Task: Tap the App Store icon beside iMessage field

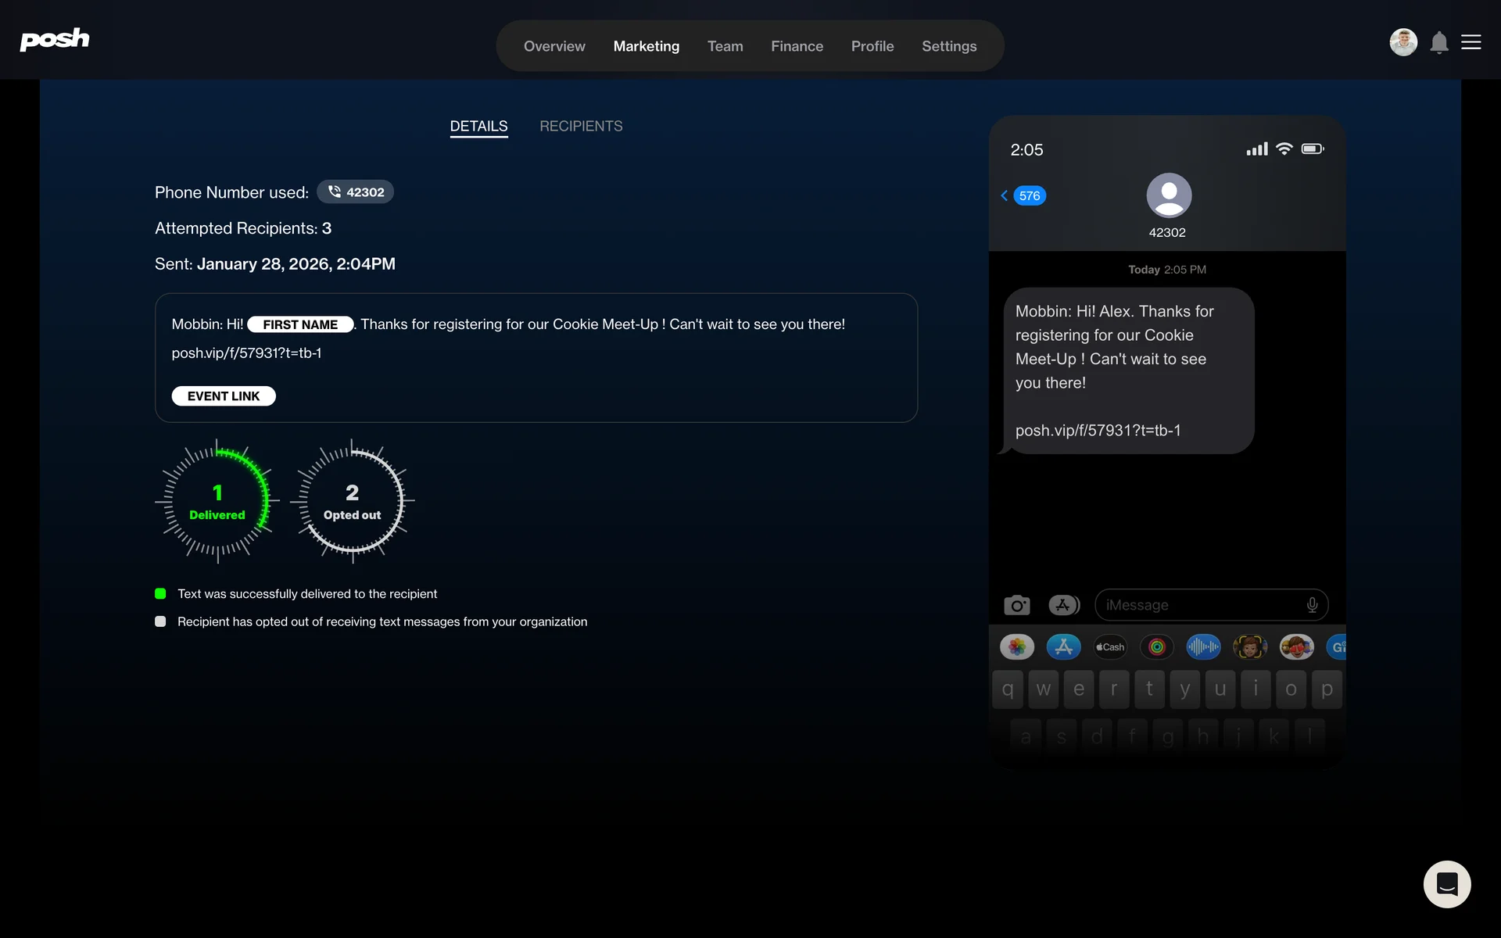Action: (x=1063, y=605)
